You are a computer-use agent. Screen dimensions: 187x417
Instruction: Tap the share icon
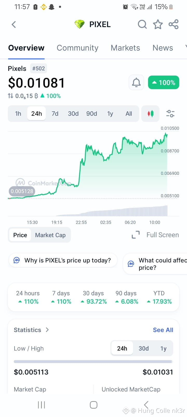(173, 24)
